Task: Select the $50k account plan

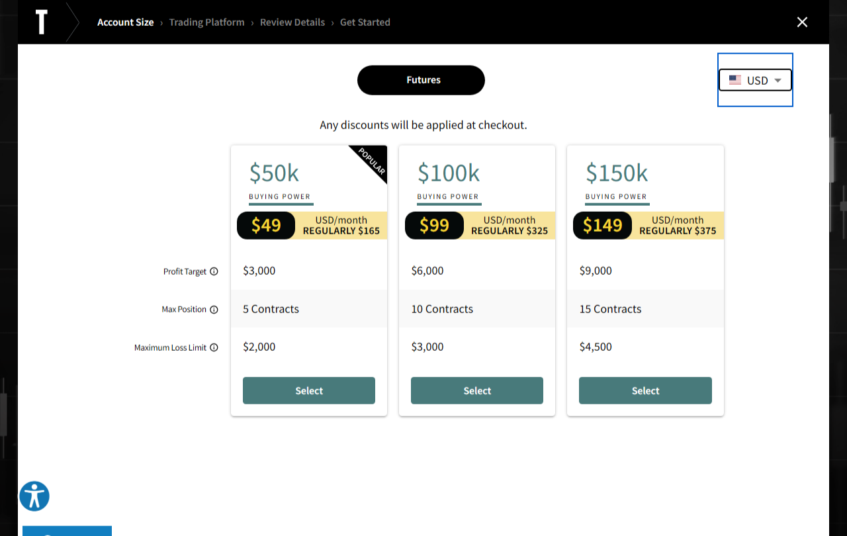Action: coord(309,390)
